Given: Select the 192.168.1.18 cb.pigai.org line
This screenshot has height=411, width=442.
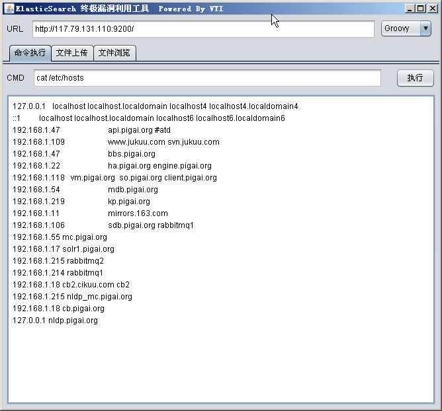Looking at the screenshot, I should pos(58,309).
